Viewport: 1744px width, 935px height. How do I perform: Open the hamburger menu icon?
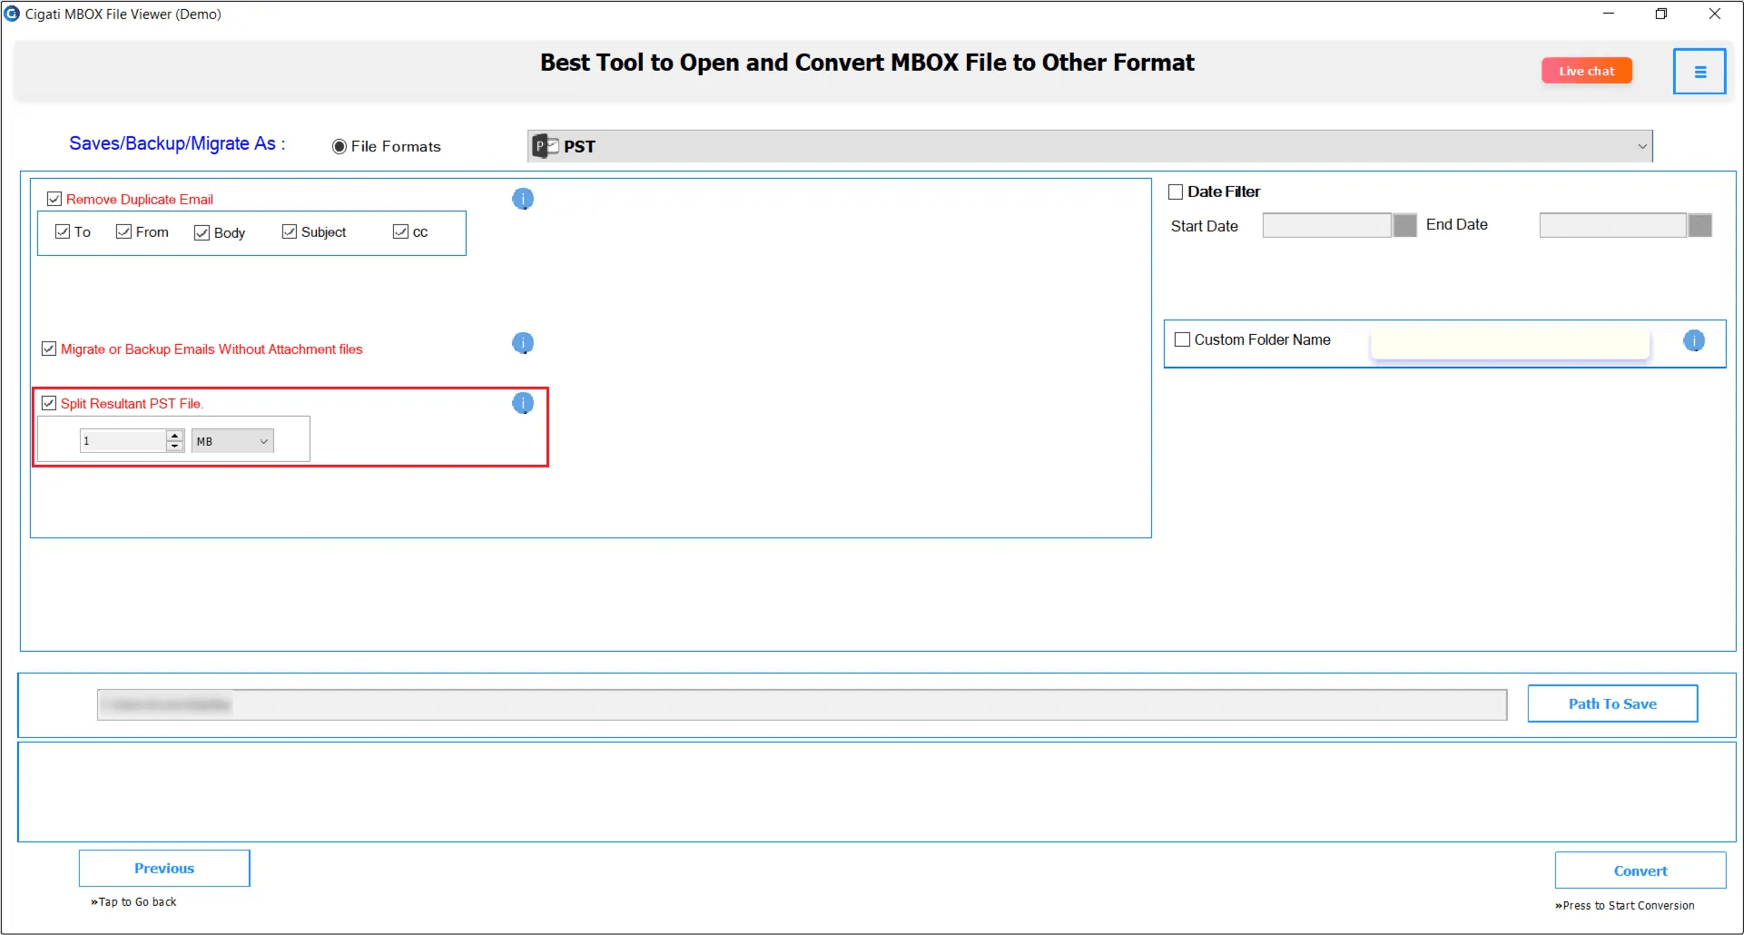point(1700,72)
